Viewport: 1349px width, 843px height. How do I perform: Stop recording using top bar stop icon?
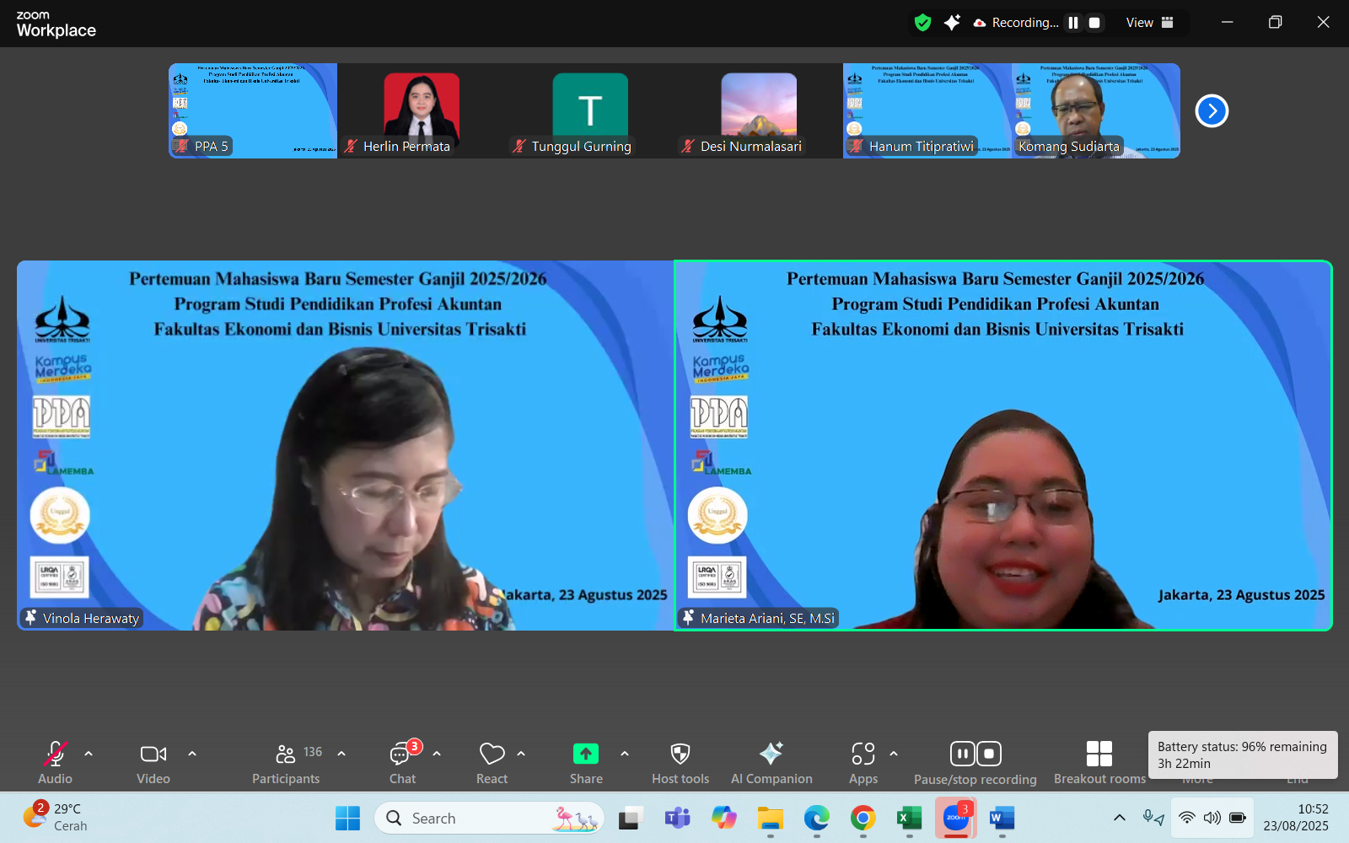1094,23
